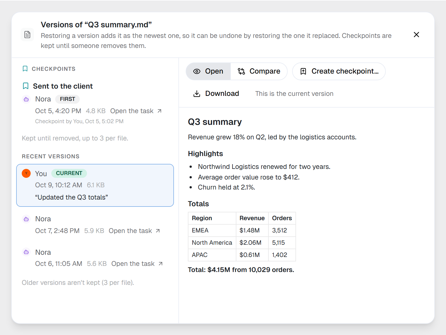This screenshot has height=335, width=446.
Task: Click the download arrow icon
Action: coord(197,94)
